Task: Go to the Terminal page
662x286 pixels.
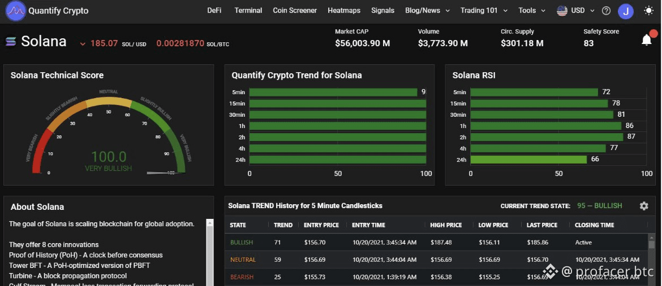Action: (x=248, y=11)
